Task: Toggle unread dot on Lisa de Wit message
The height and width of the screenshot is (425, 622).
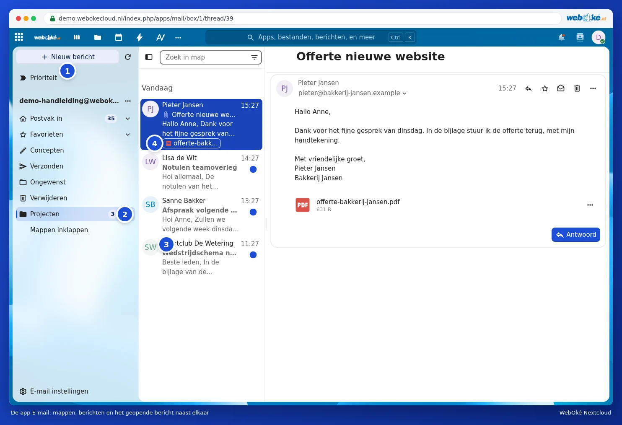Action: [253, 169]
